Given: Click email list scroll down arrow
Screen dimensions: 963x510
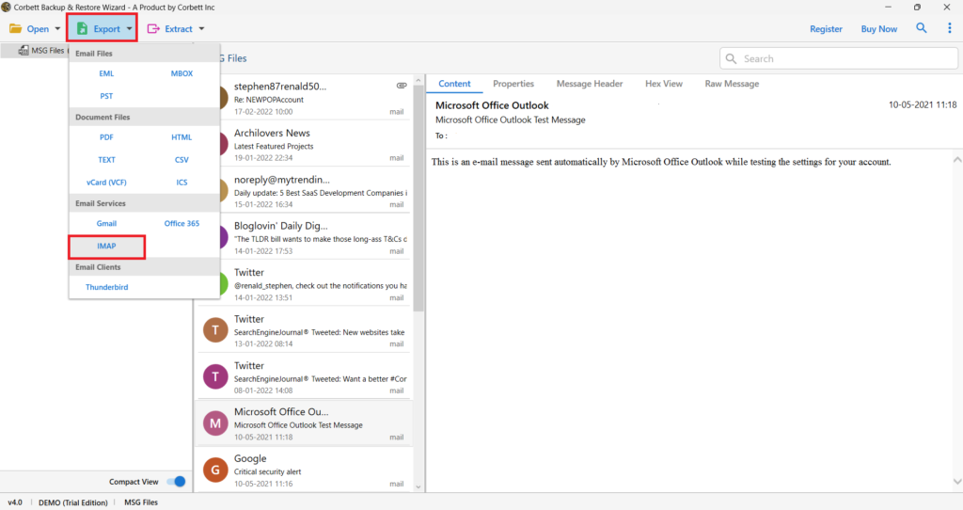Looking at the screenshot, I should pos(418,487).
